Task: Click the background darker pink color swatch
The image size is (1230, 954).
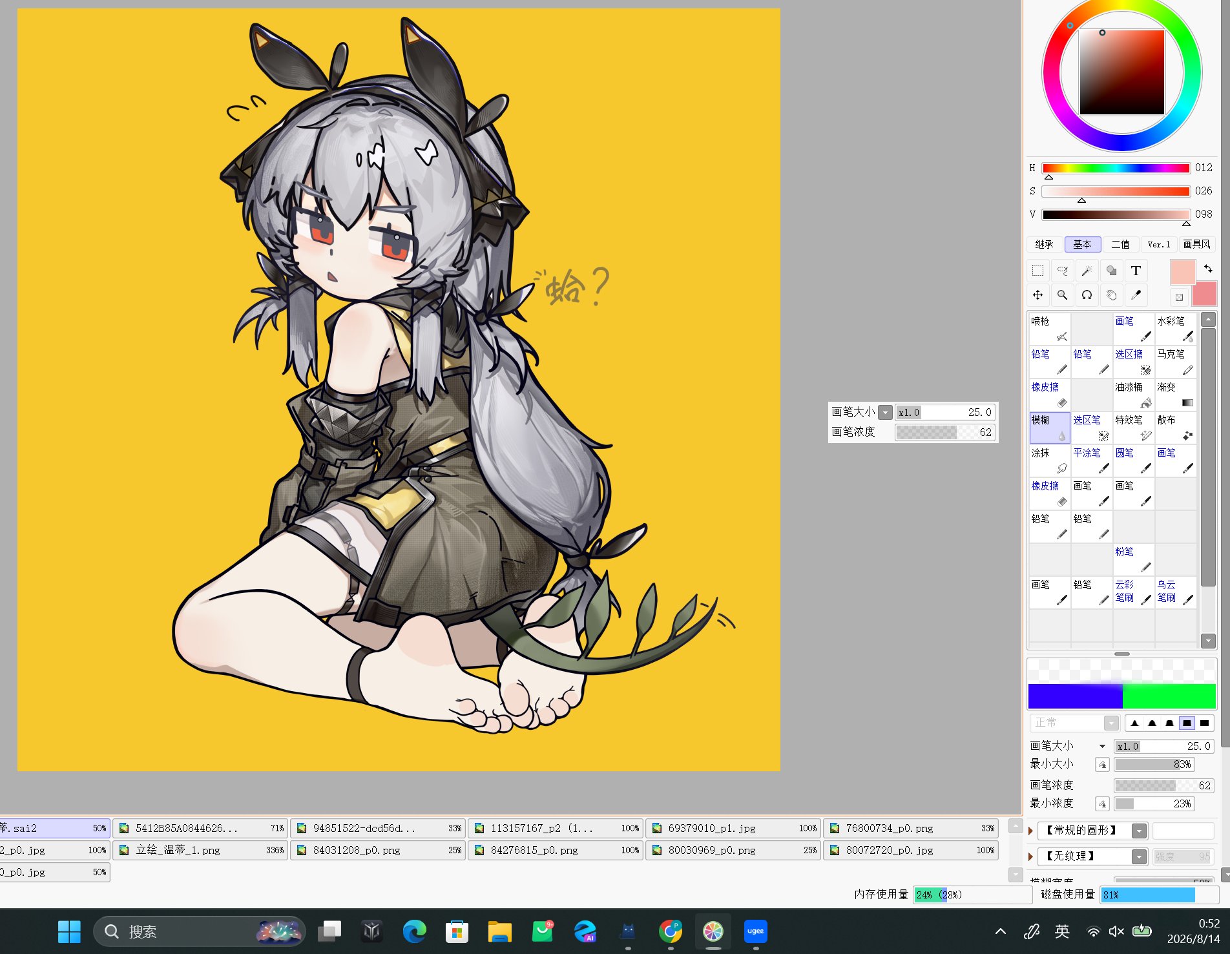Action: pos(1205,294)
